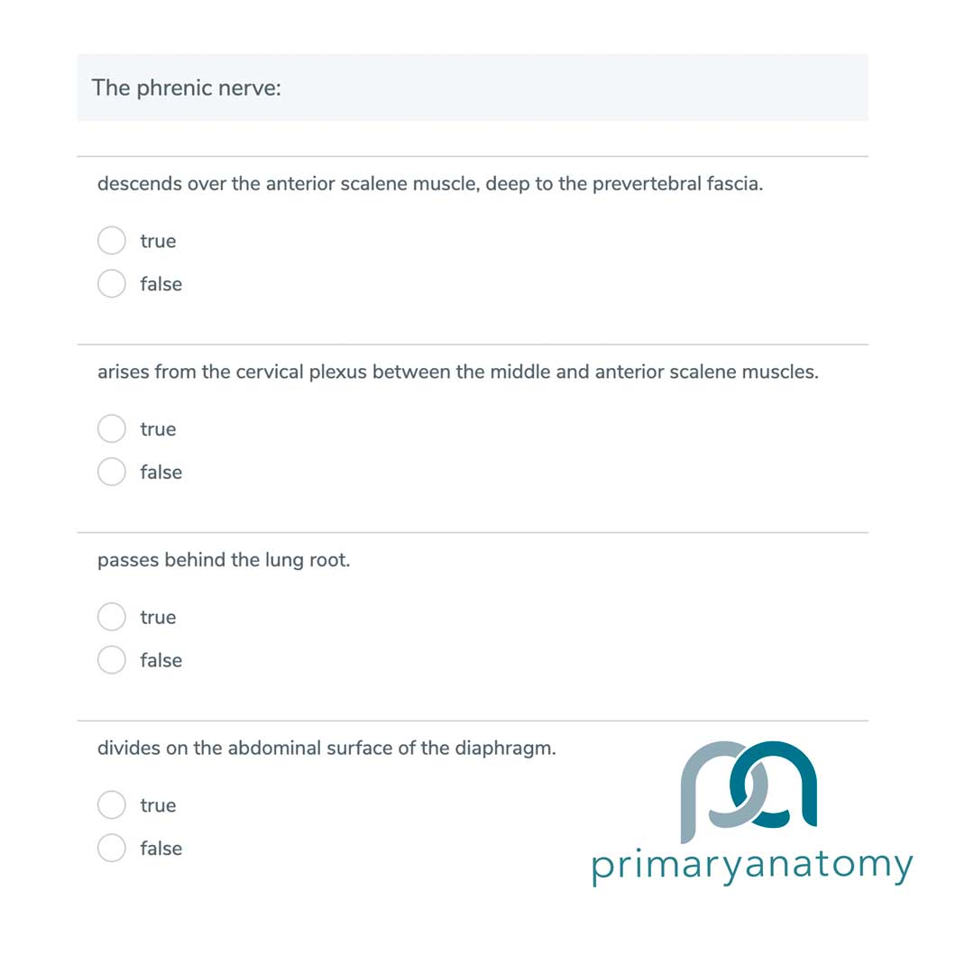Select "true" for the diaphragm division statement
Viewport: 974px width, 974px height.
pos(111,804)
